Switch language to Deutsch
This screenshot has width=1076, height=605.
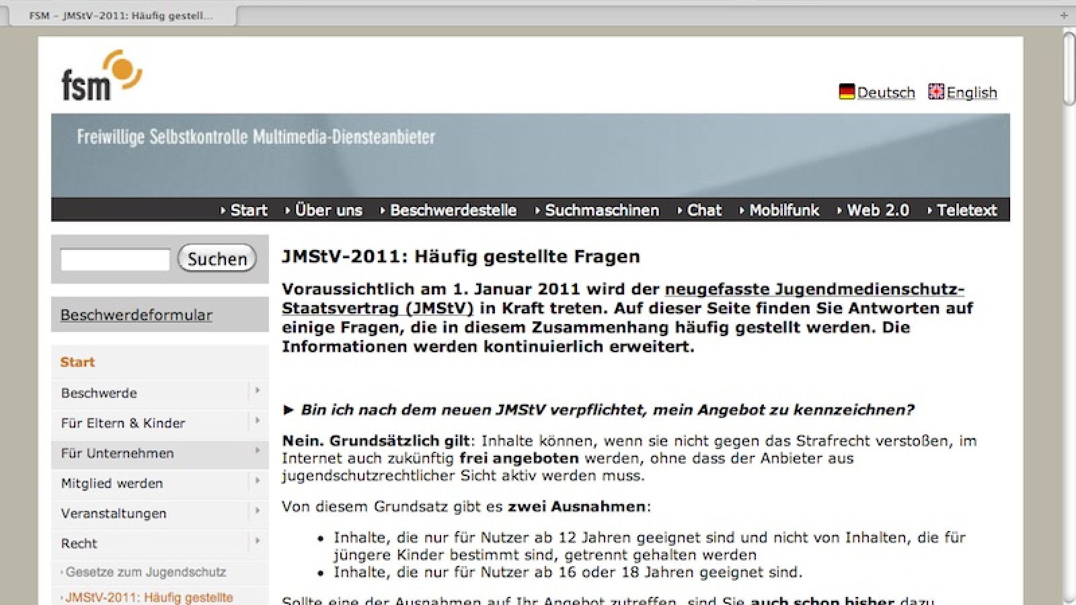tap(886, 93)
